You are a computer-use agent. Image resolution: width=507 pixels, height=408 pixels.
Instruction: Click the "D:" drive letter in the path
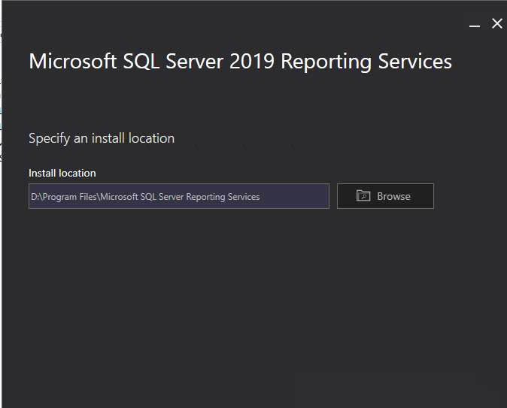pyautogui.click(x=35, y=197)
